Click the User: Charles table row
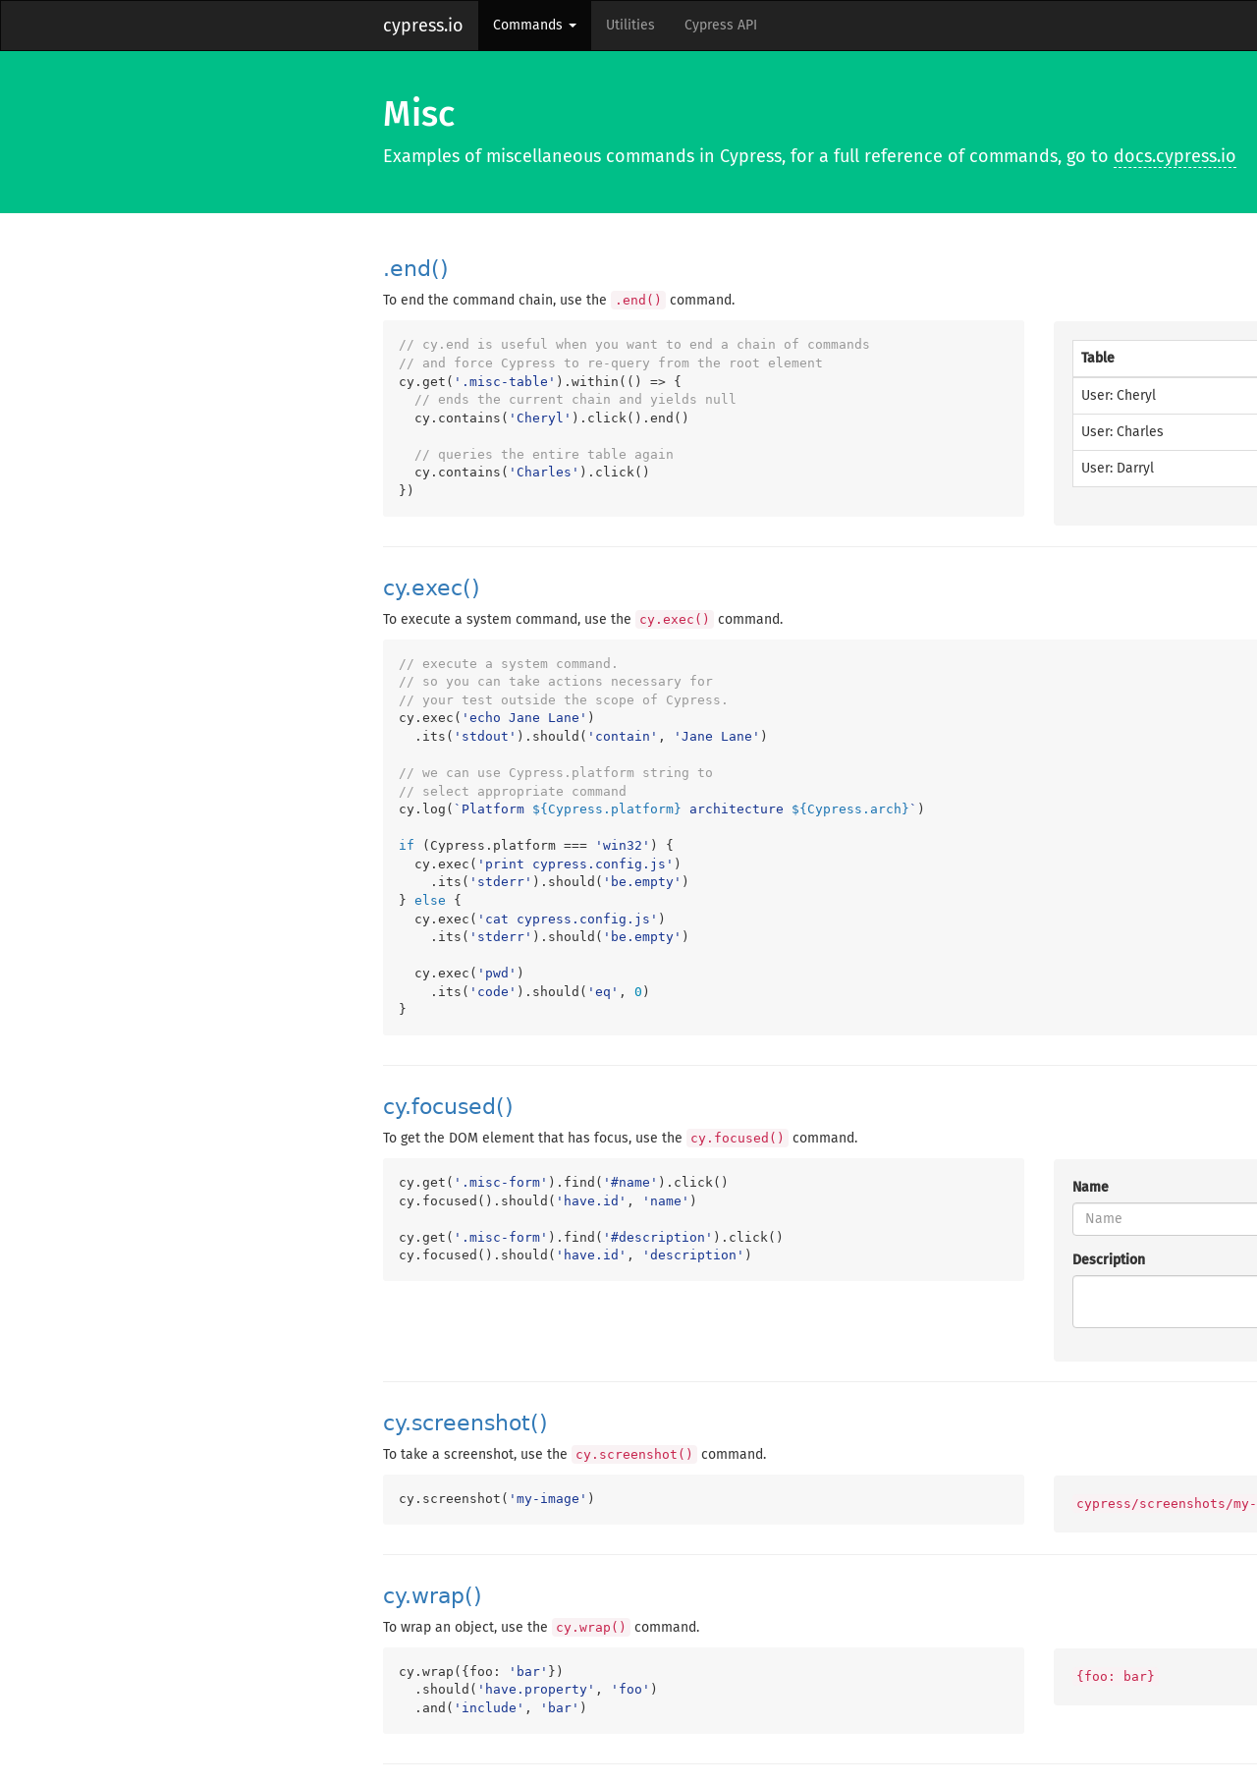 coord(1165,431)
